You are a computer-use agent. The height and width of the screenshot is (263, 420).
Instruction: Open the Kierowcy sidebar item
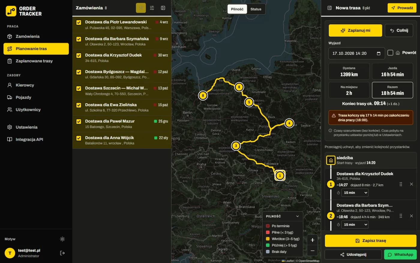(36, 85)
